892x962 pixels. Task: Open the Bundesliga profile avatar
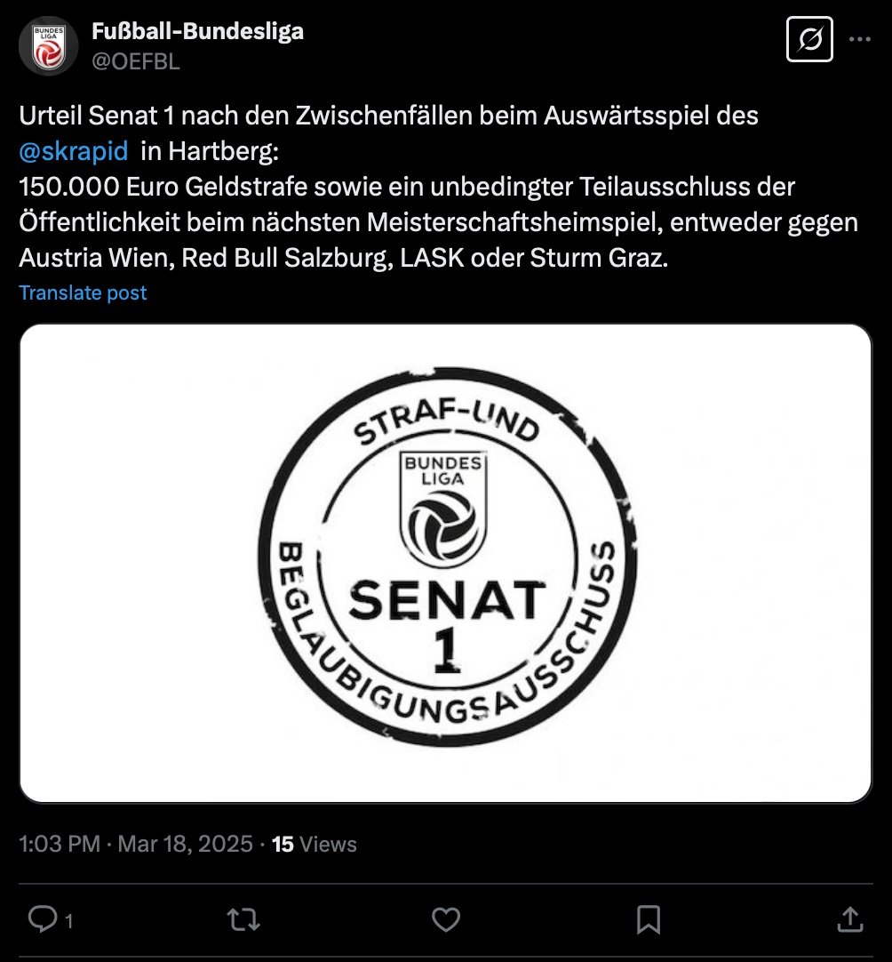(x=49, y=46)
